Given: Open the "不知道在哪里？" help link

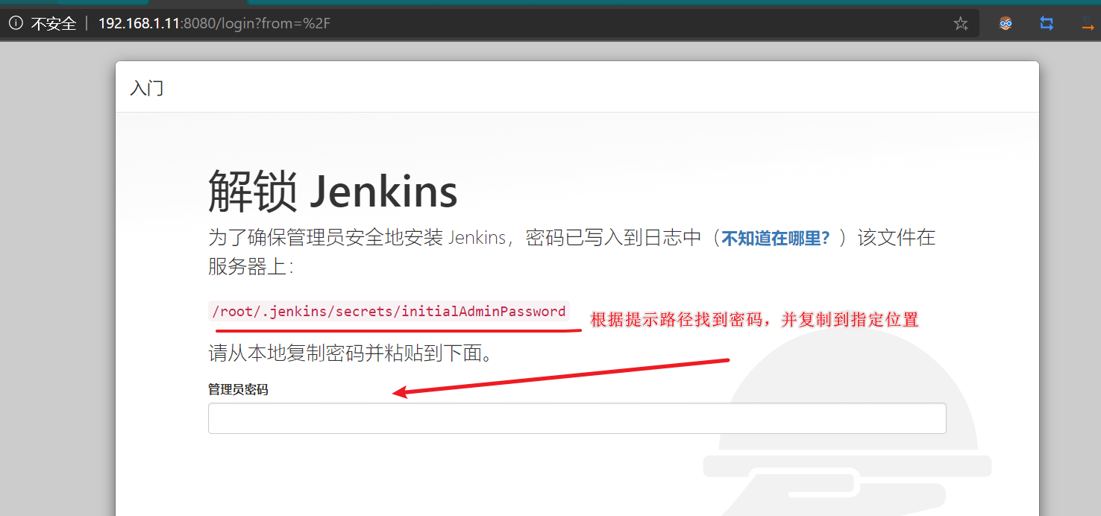Looking at the screenshot, I should (x=775, y=239).
